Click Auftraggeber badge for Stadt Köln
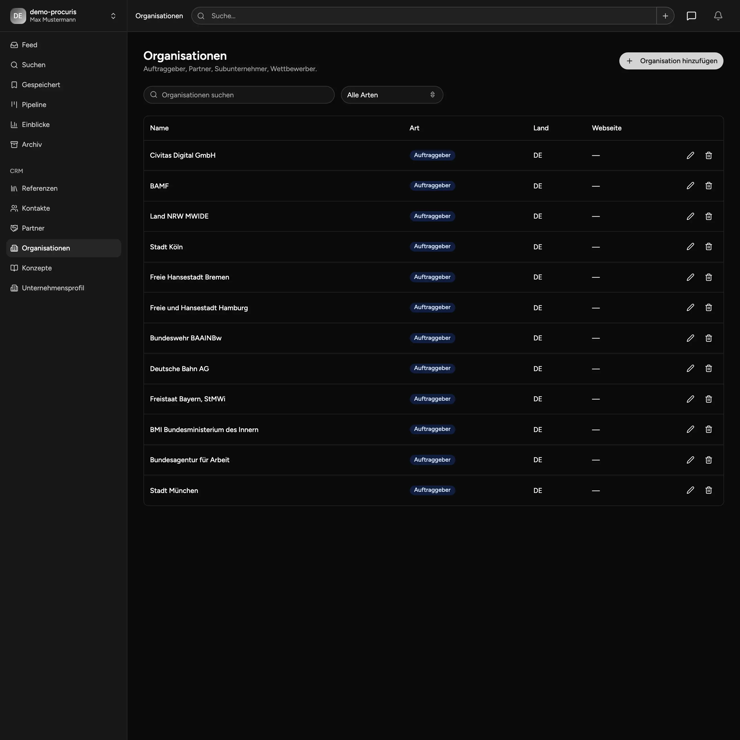Screen dimensions: 740x740 [x=432, y=246]
